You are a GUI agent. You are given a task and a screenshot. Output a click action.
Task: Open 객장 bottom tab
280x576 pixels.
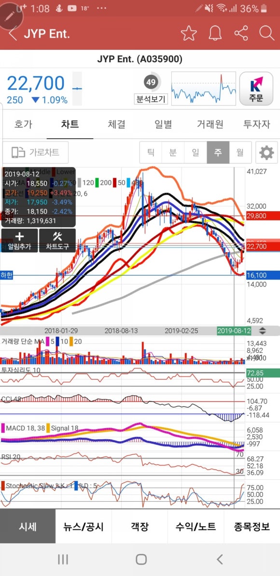pos(140,526)
